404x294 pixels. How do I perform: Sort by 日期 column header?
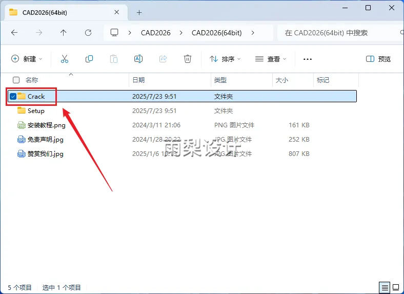click(x=138, y=80)
